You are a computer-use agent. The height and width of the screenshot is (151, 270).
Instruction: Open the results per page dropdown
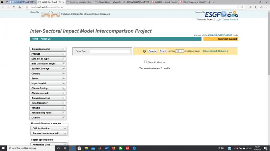tap(180, 51)
